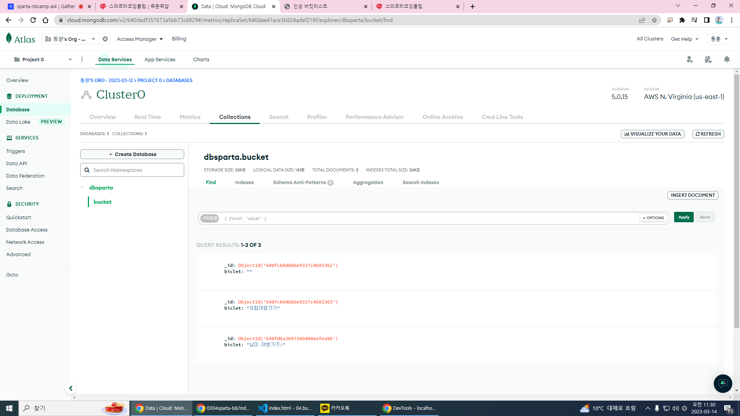Switch to VS Code index.html taskbar item
Image resolution: width=740 pixels, height=416 pixels.
click(x=285, y=408)
